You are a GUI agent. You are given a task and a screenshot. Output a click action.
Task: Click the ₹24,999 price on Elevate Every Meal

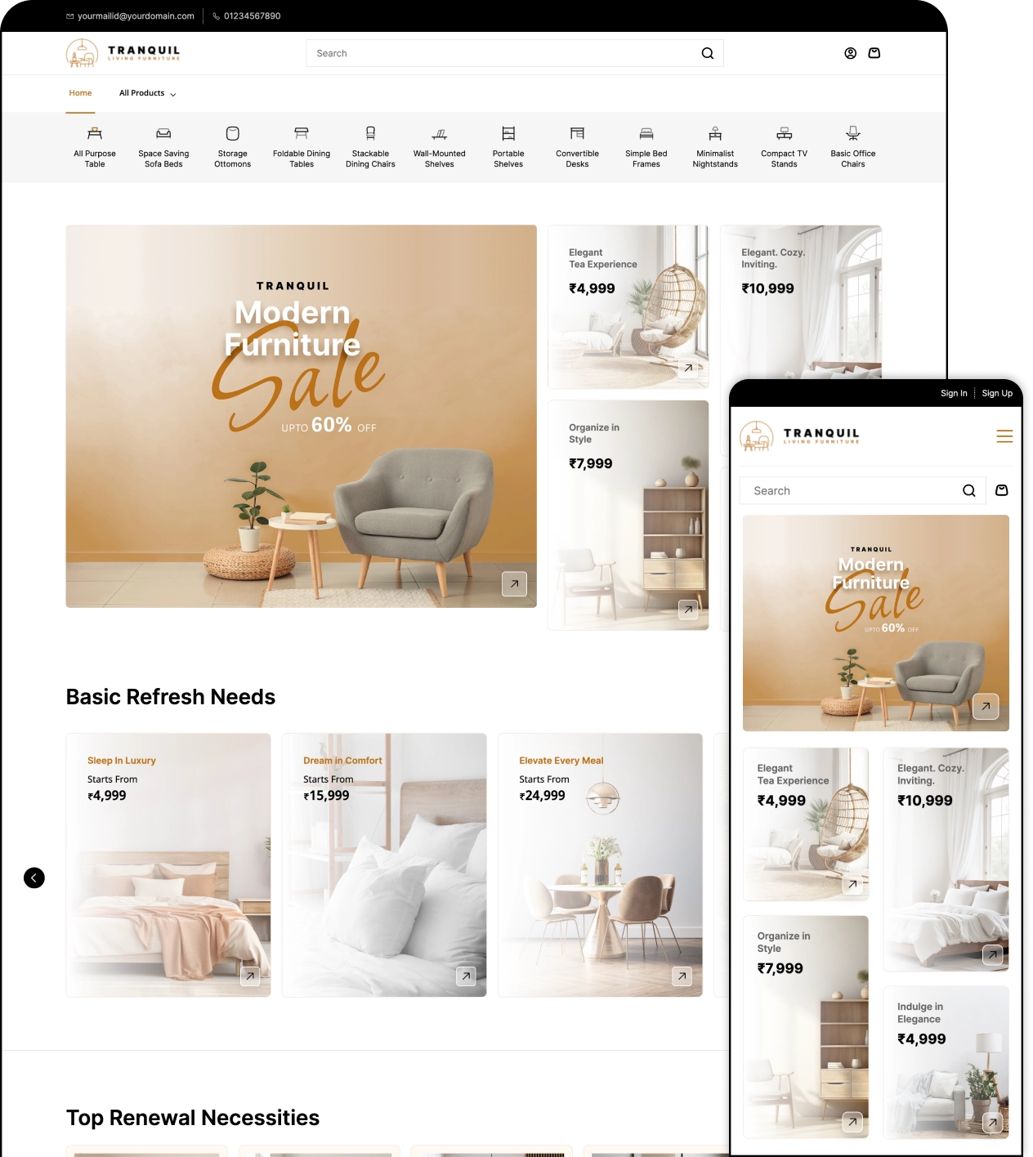pyautogui.click(x=543, y=796)
